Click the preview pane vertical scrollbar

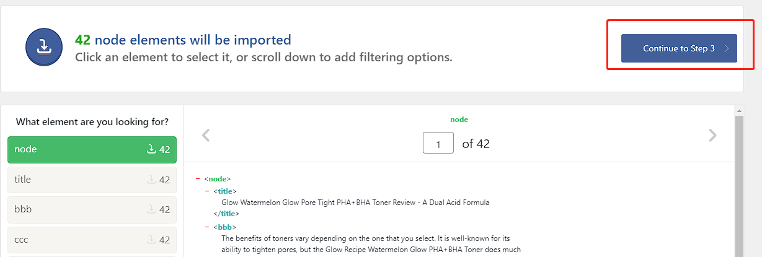point(739,186)
